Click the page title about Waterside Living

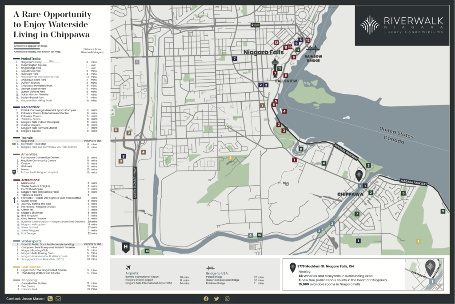pyautogui.click(x=52, y=24)
